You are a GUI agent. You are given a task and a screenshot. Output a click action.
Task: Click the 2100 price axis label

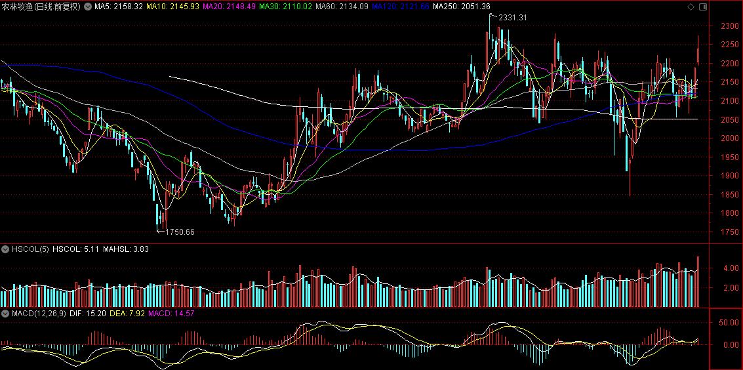[729, 101]
